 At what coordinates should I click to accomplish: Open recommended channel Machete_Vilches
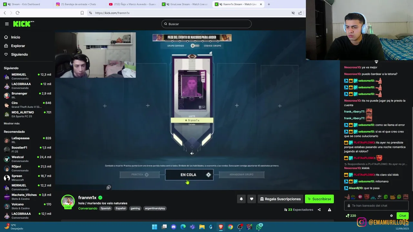click(27, 197)
